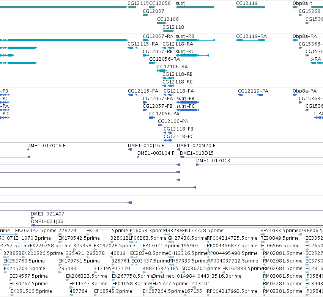Click EST HL06566.5prime label
This screenshot has height=297, width=323.
click(x=280, y=246)
